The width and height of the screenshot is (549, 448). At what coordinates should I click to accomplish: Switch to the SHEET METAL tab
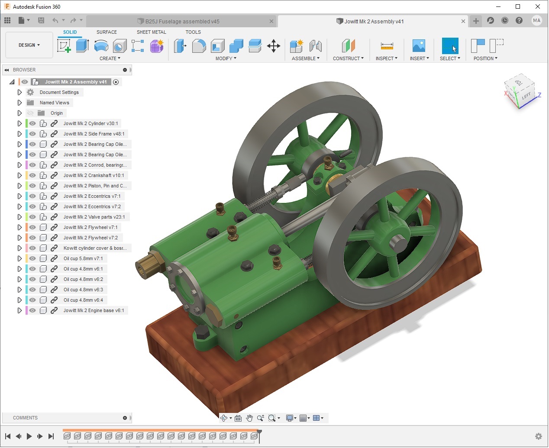coord(152,32)
